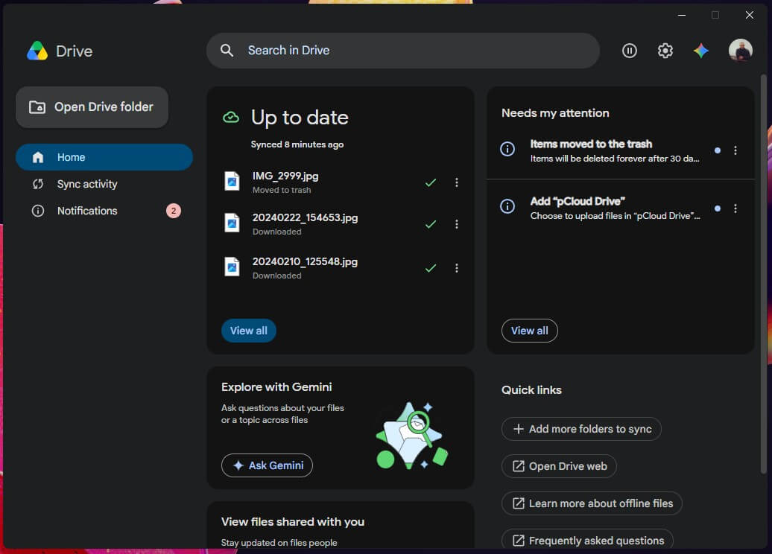Open more options for pCloud Drive notification
772x554 pixels.
click(735, 208)
